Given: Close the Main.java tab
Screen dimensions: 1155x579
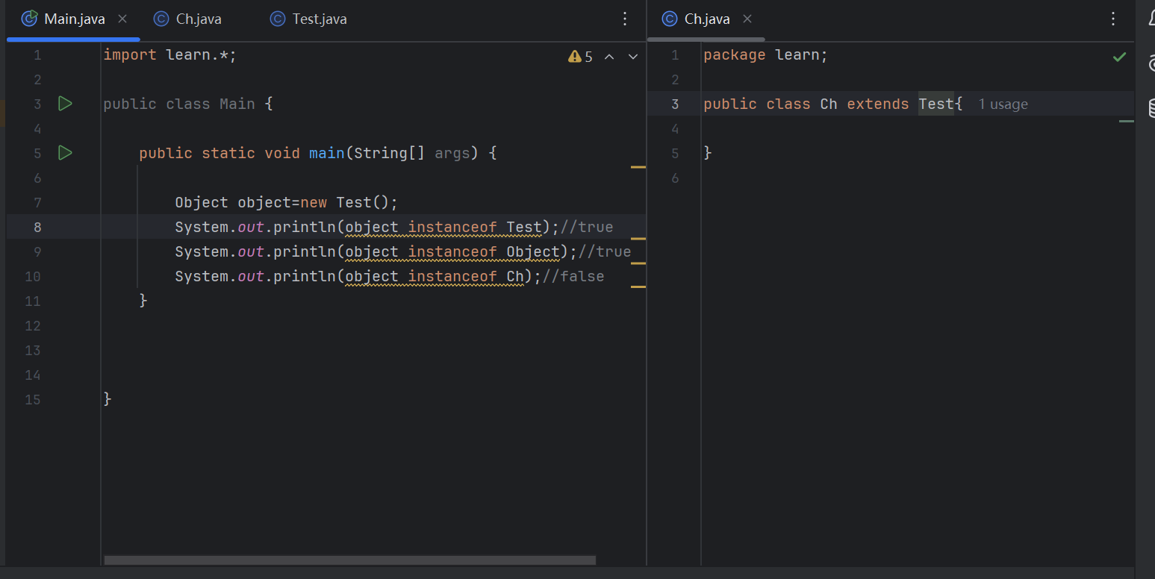Looking at the screenshot, I should tap(122, 19).
